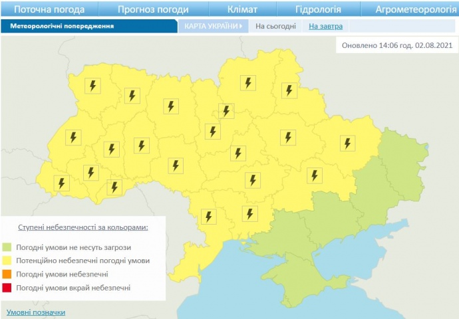459x319 pixels.
Task: Select the thunderstorm icon over Poltava region
Action: click(x=287, y=137)
